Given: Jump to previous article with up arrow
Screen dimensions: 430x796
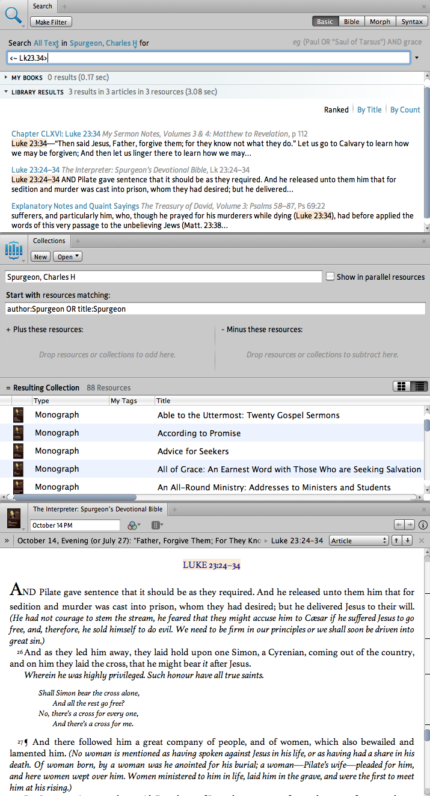Looking at the screenshot, I should point(396,540).
